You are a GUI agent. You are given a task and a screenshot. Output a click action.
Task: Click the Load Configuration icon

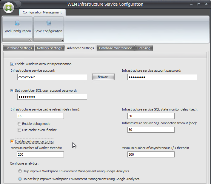click(17, 23)
